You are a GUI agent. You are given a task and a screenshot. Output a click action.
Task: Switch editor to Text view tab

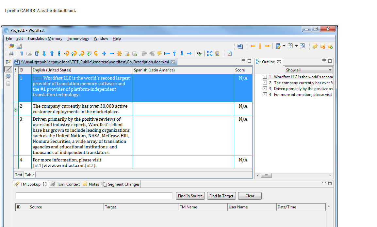click(19, 175)
